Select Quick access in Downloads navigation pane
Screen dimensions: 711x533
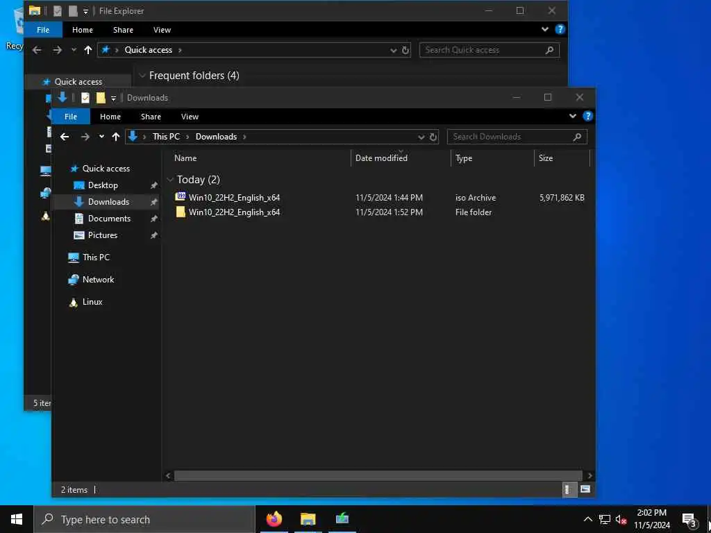(x=106, y=169)
